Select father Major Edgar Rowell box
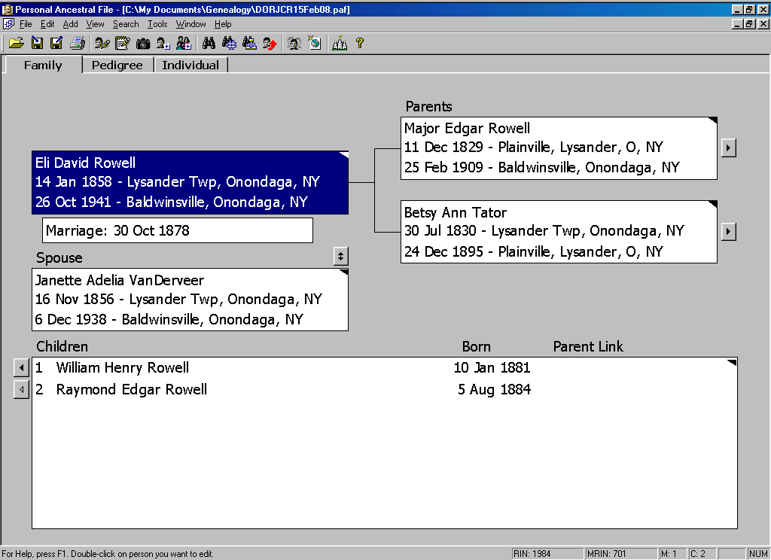 [559, 148]
